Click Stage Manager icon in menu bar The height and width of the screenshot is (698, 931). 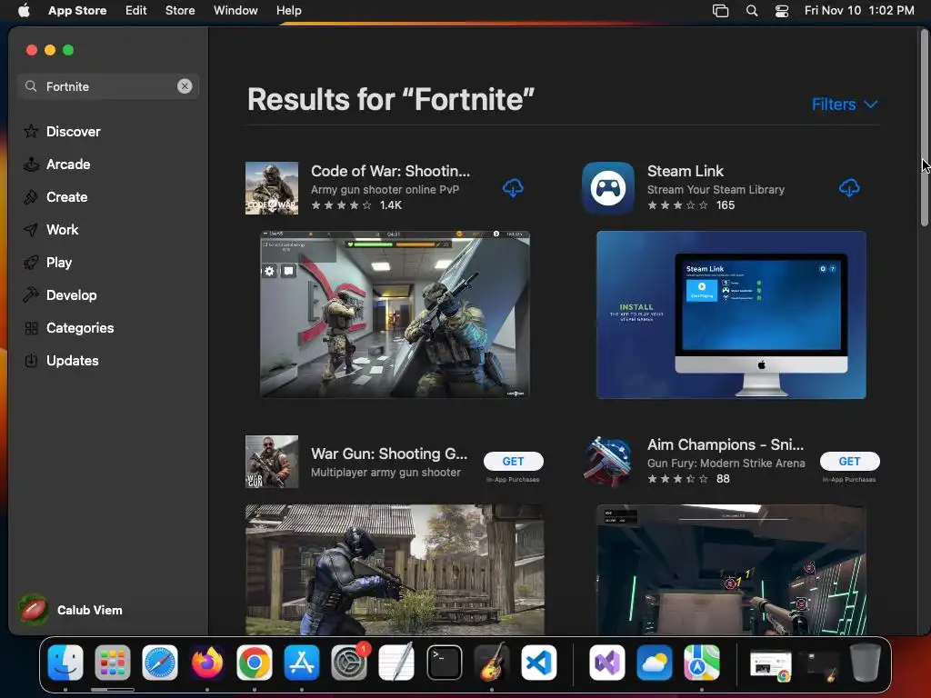click(x=720, y=11)
